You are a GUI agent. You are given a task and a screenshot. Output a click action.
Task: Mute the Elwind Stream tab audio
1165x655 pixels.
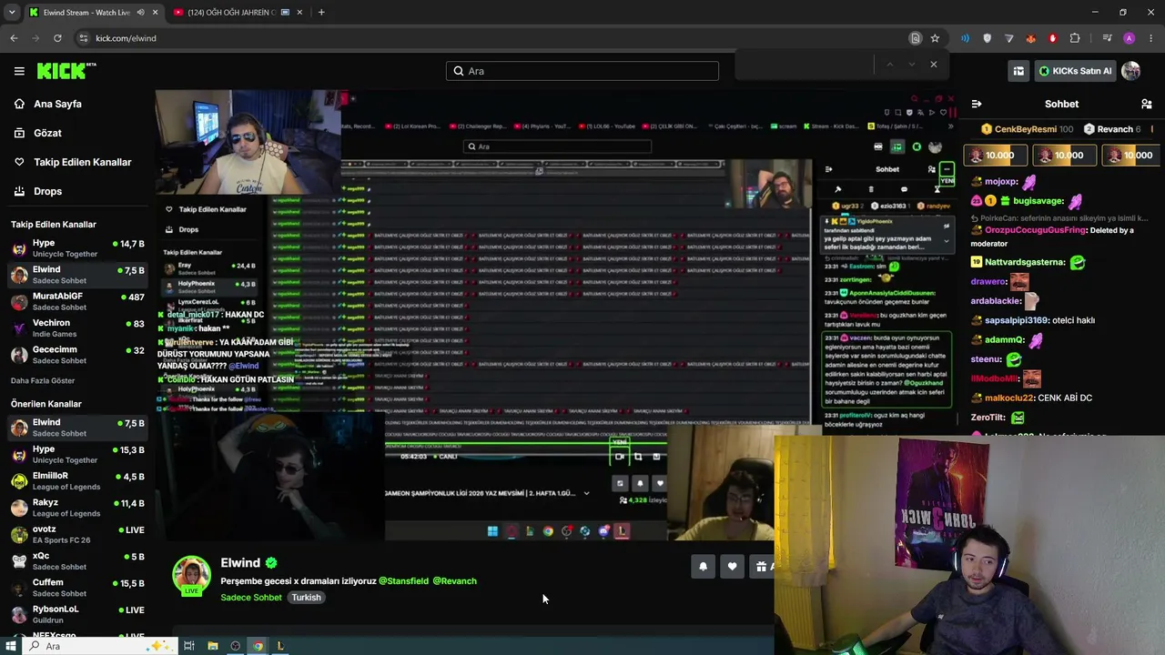click(140, 13)
